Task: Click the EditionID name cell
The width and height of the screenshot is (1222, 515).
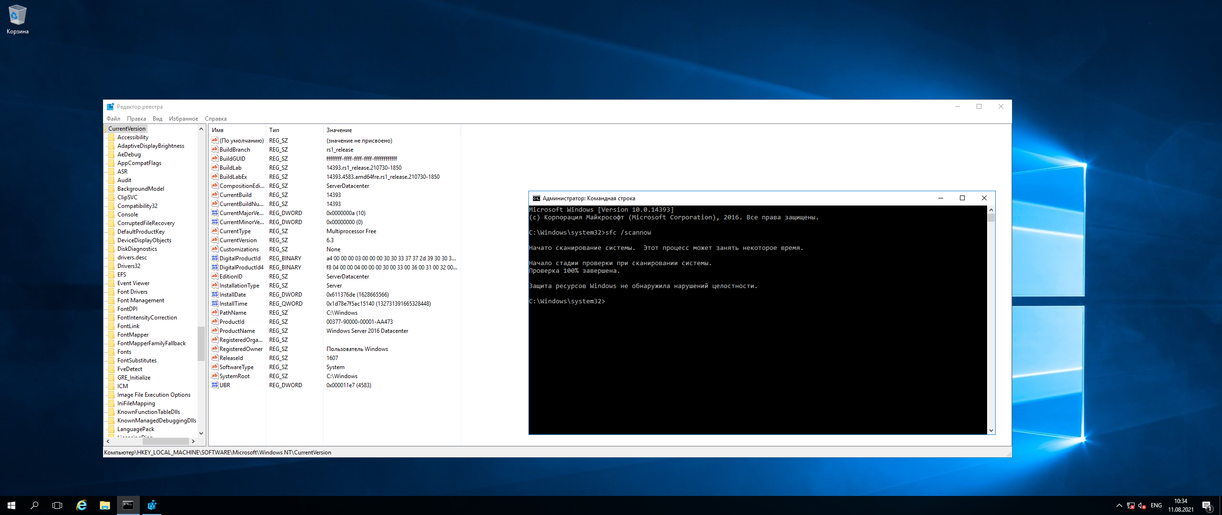Action: pyautogui.click(x=231, y=277)
